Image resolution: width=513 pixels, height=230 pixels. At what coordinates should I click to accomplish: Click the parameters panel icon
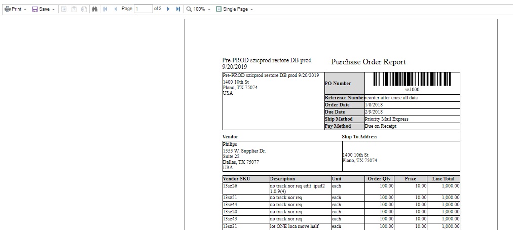[x=74, y=9]
